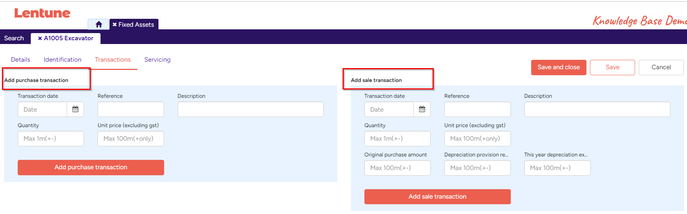687x214 pixels.
Task: Open sale transaction date calendar picker
Action: tap(422, 109)
